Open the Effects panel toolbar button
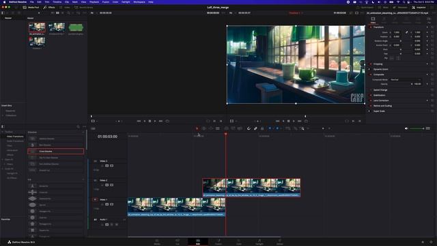Viewport: 437px width, 246px height. point(49,8)
